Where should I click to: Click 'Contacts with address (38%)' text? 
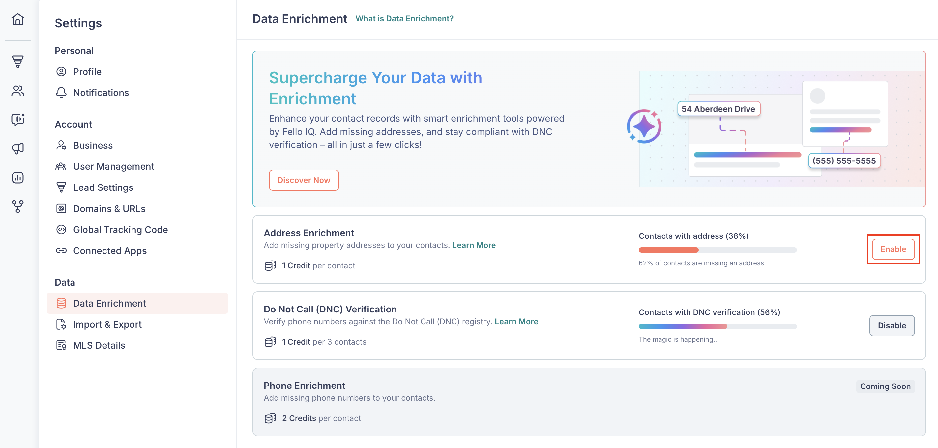pyautogui.click(x=693, y=236)
